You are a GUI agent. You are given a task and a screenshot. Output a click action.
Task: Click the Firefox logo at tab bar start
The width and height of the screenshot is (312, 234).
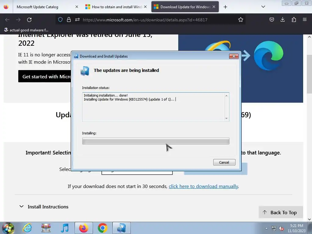click(x=6, y=7)
